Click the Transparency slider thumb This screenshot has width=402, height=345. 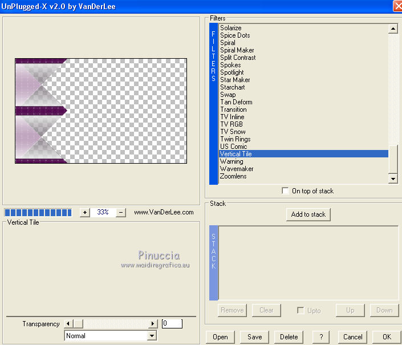(x=78, y=324)
